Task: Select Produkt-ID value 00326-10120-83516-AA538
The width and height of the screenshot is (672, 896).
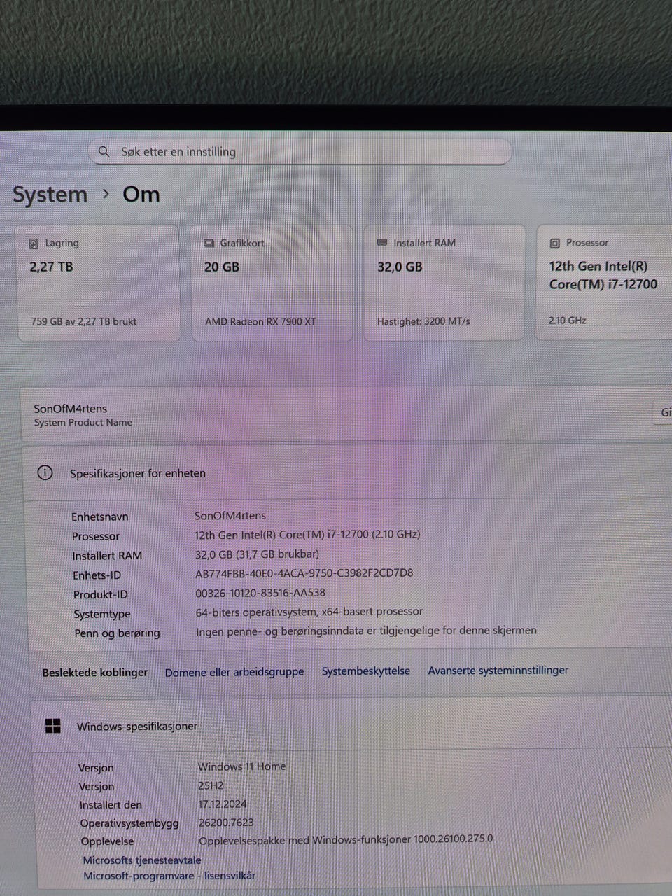Action: click(x=260, y=593)
